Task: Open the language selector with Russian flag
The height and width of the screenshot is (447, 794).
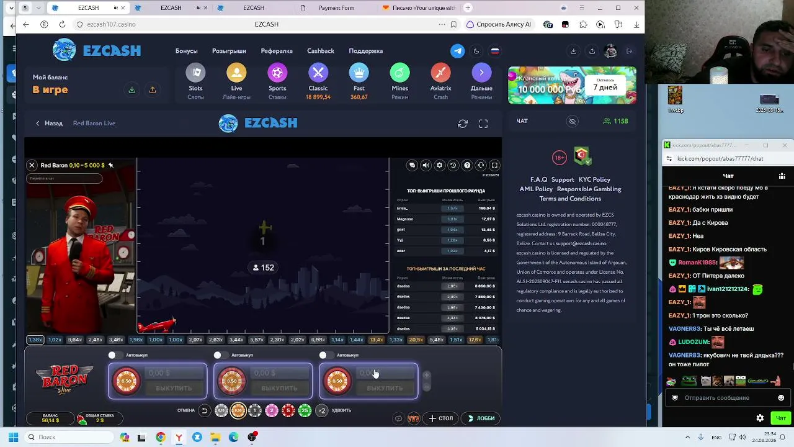Action: pyautogui.click(x=495, y=51)
